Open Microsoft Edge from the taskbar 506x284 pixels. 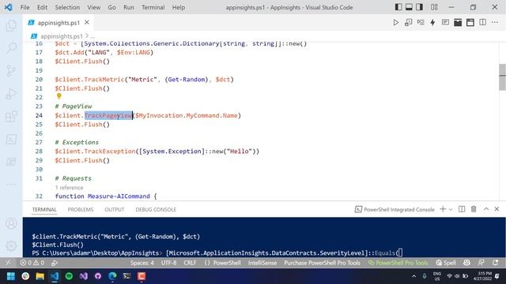(112, 276)
